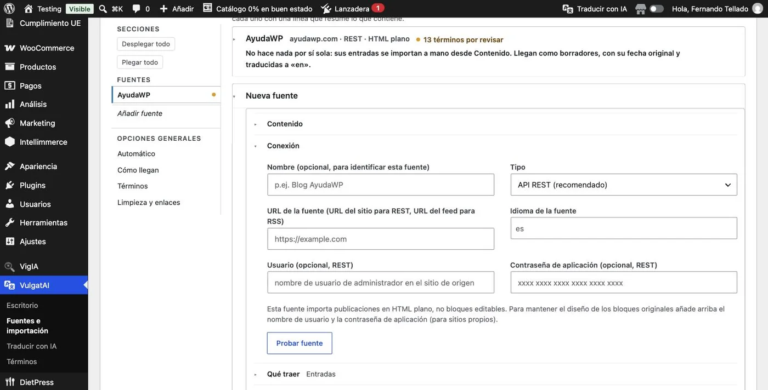The image size is (768, 390).
Task: Click the Añadir fuente link
Action: point(140,113)
